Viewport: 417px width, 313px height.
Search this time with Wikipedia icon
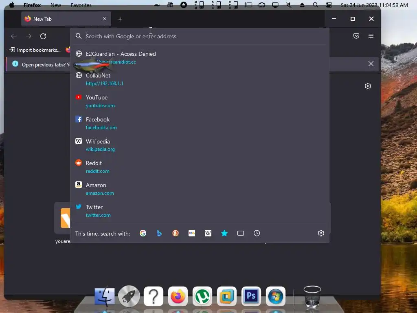click(x=208, y=233)
